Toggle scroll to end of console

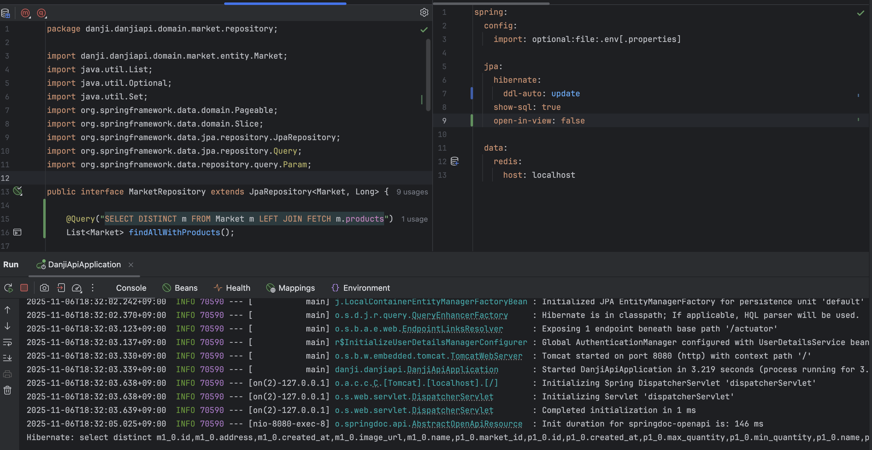(x=7, y=358)
